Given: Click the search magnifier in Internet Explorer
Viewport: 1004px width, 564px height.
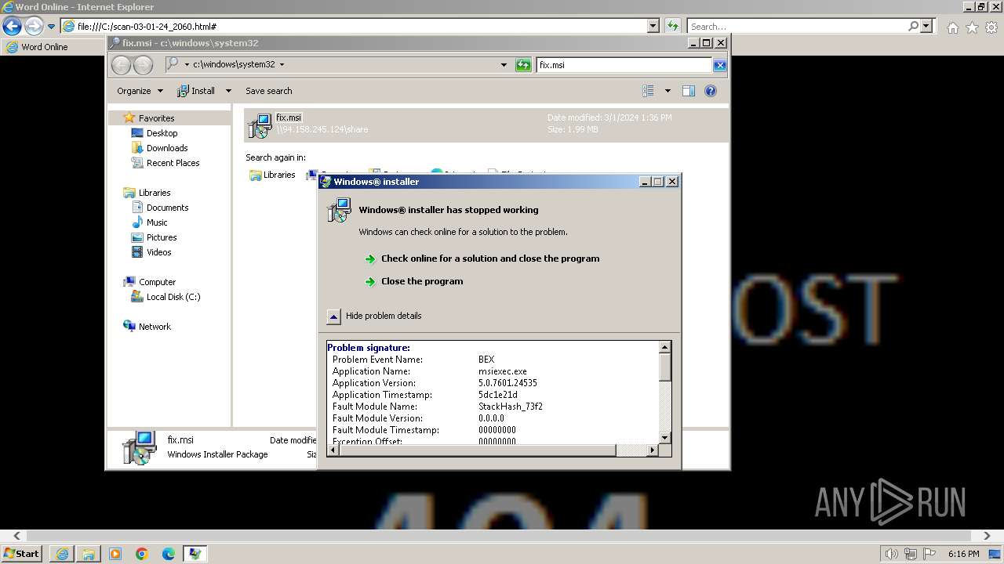Looking at the screenshot, I should pyautogui.click(x=913, y=26).
